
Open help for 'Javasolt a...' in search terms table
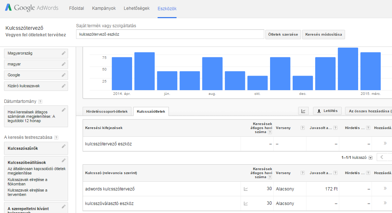point(335,128)
